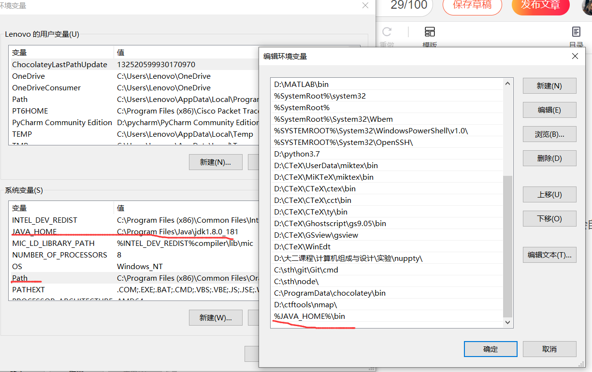This screenshot has width=592, height=372.
Task: Select the OneDriveConsumer user variable row
Action: [x=134, y=87]
